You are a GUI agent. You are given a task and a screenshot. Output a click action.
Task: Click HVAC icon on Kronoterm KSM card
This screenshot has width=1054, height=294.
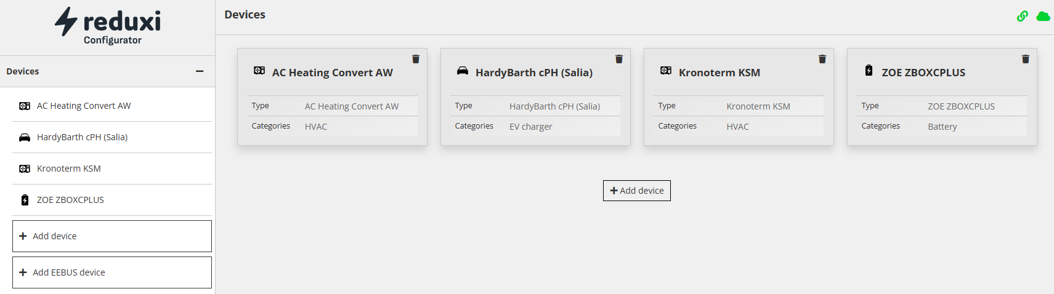click(x=666, y=71)
